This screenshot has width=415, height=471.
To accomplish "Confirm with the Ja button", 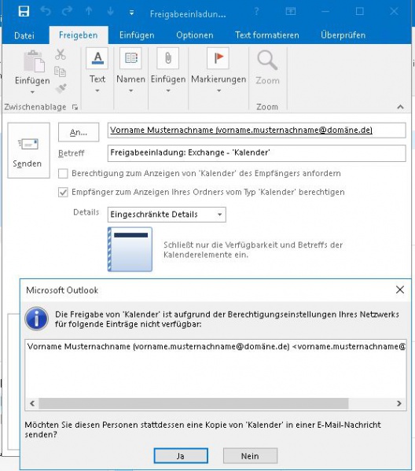I will click(x=181, y=456).
